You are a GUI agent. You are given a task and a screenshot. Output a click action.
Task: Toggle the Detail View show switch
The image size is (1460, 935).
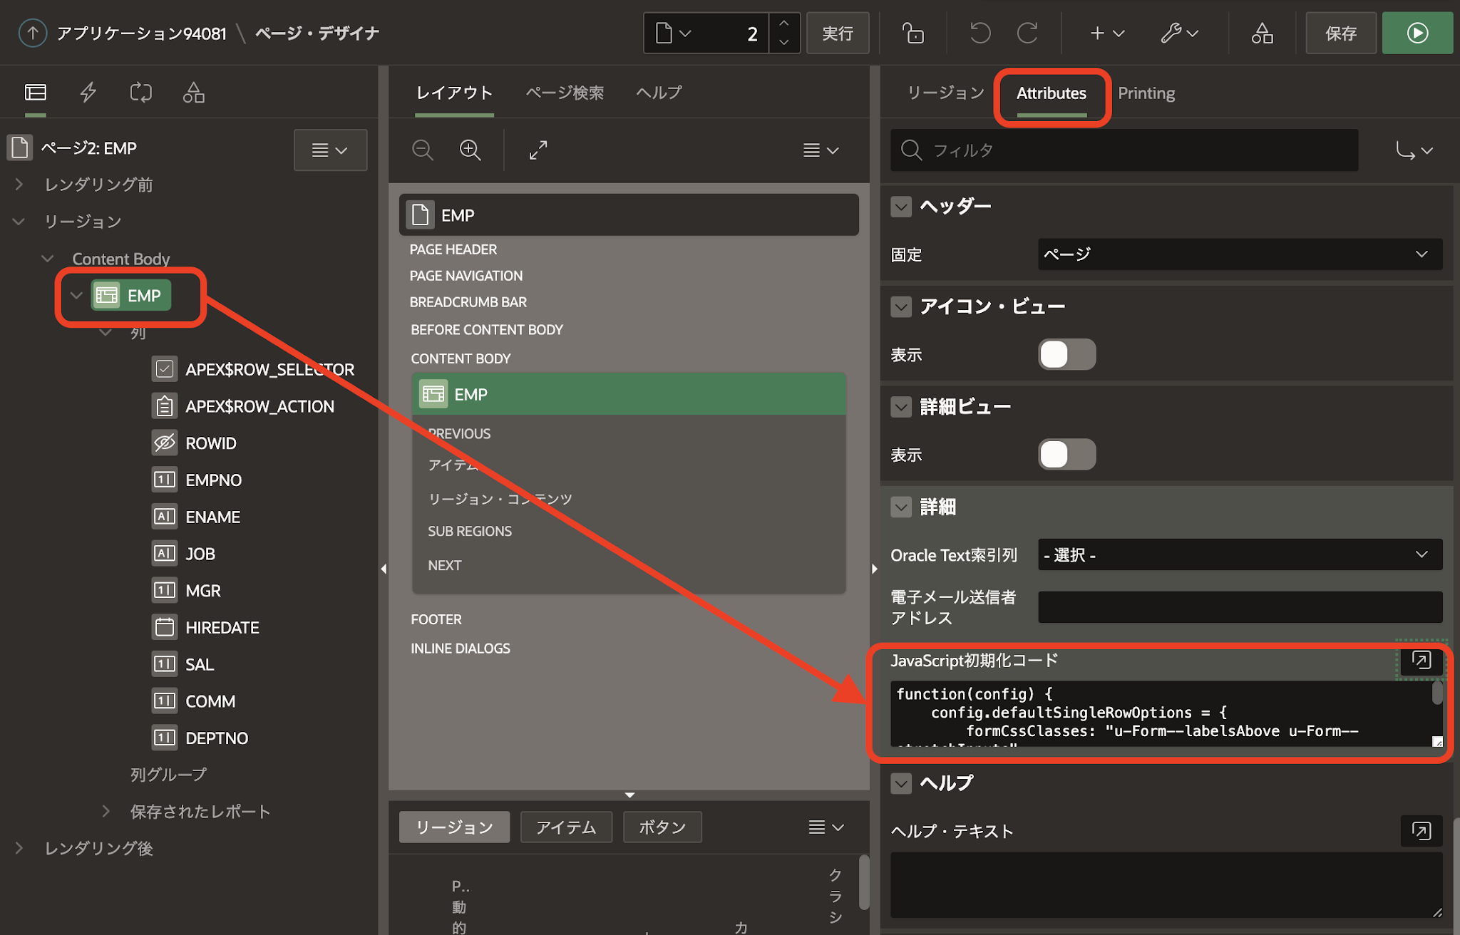(x=1066, y=455)
